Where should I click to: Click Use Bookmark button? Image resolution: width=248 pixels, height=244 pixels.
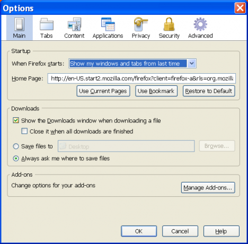pyautogui.click(x=156, y=91)
